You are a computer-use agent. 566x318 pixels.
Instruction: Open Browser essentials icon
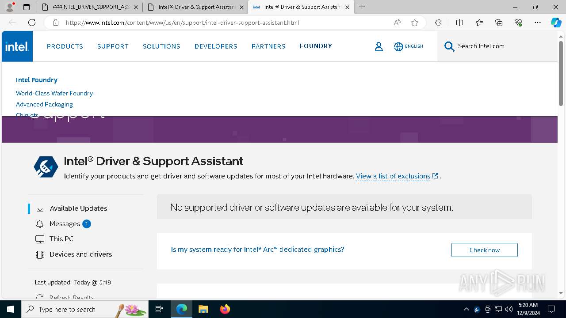pos(518,23)
